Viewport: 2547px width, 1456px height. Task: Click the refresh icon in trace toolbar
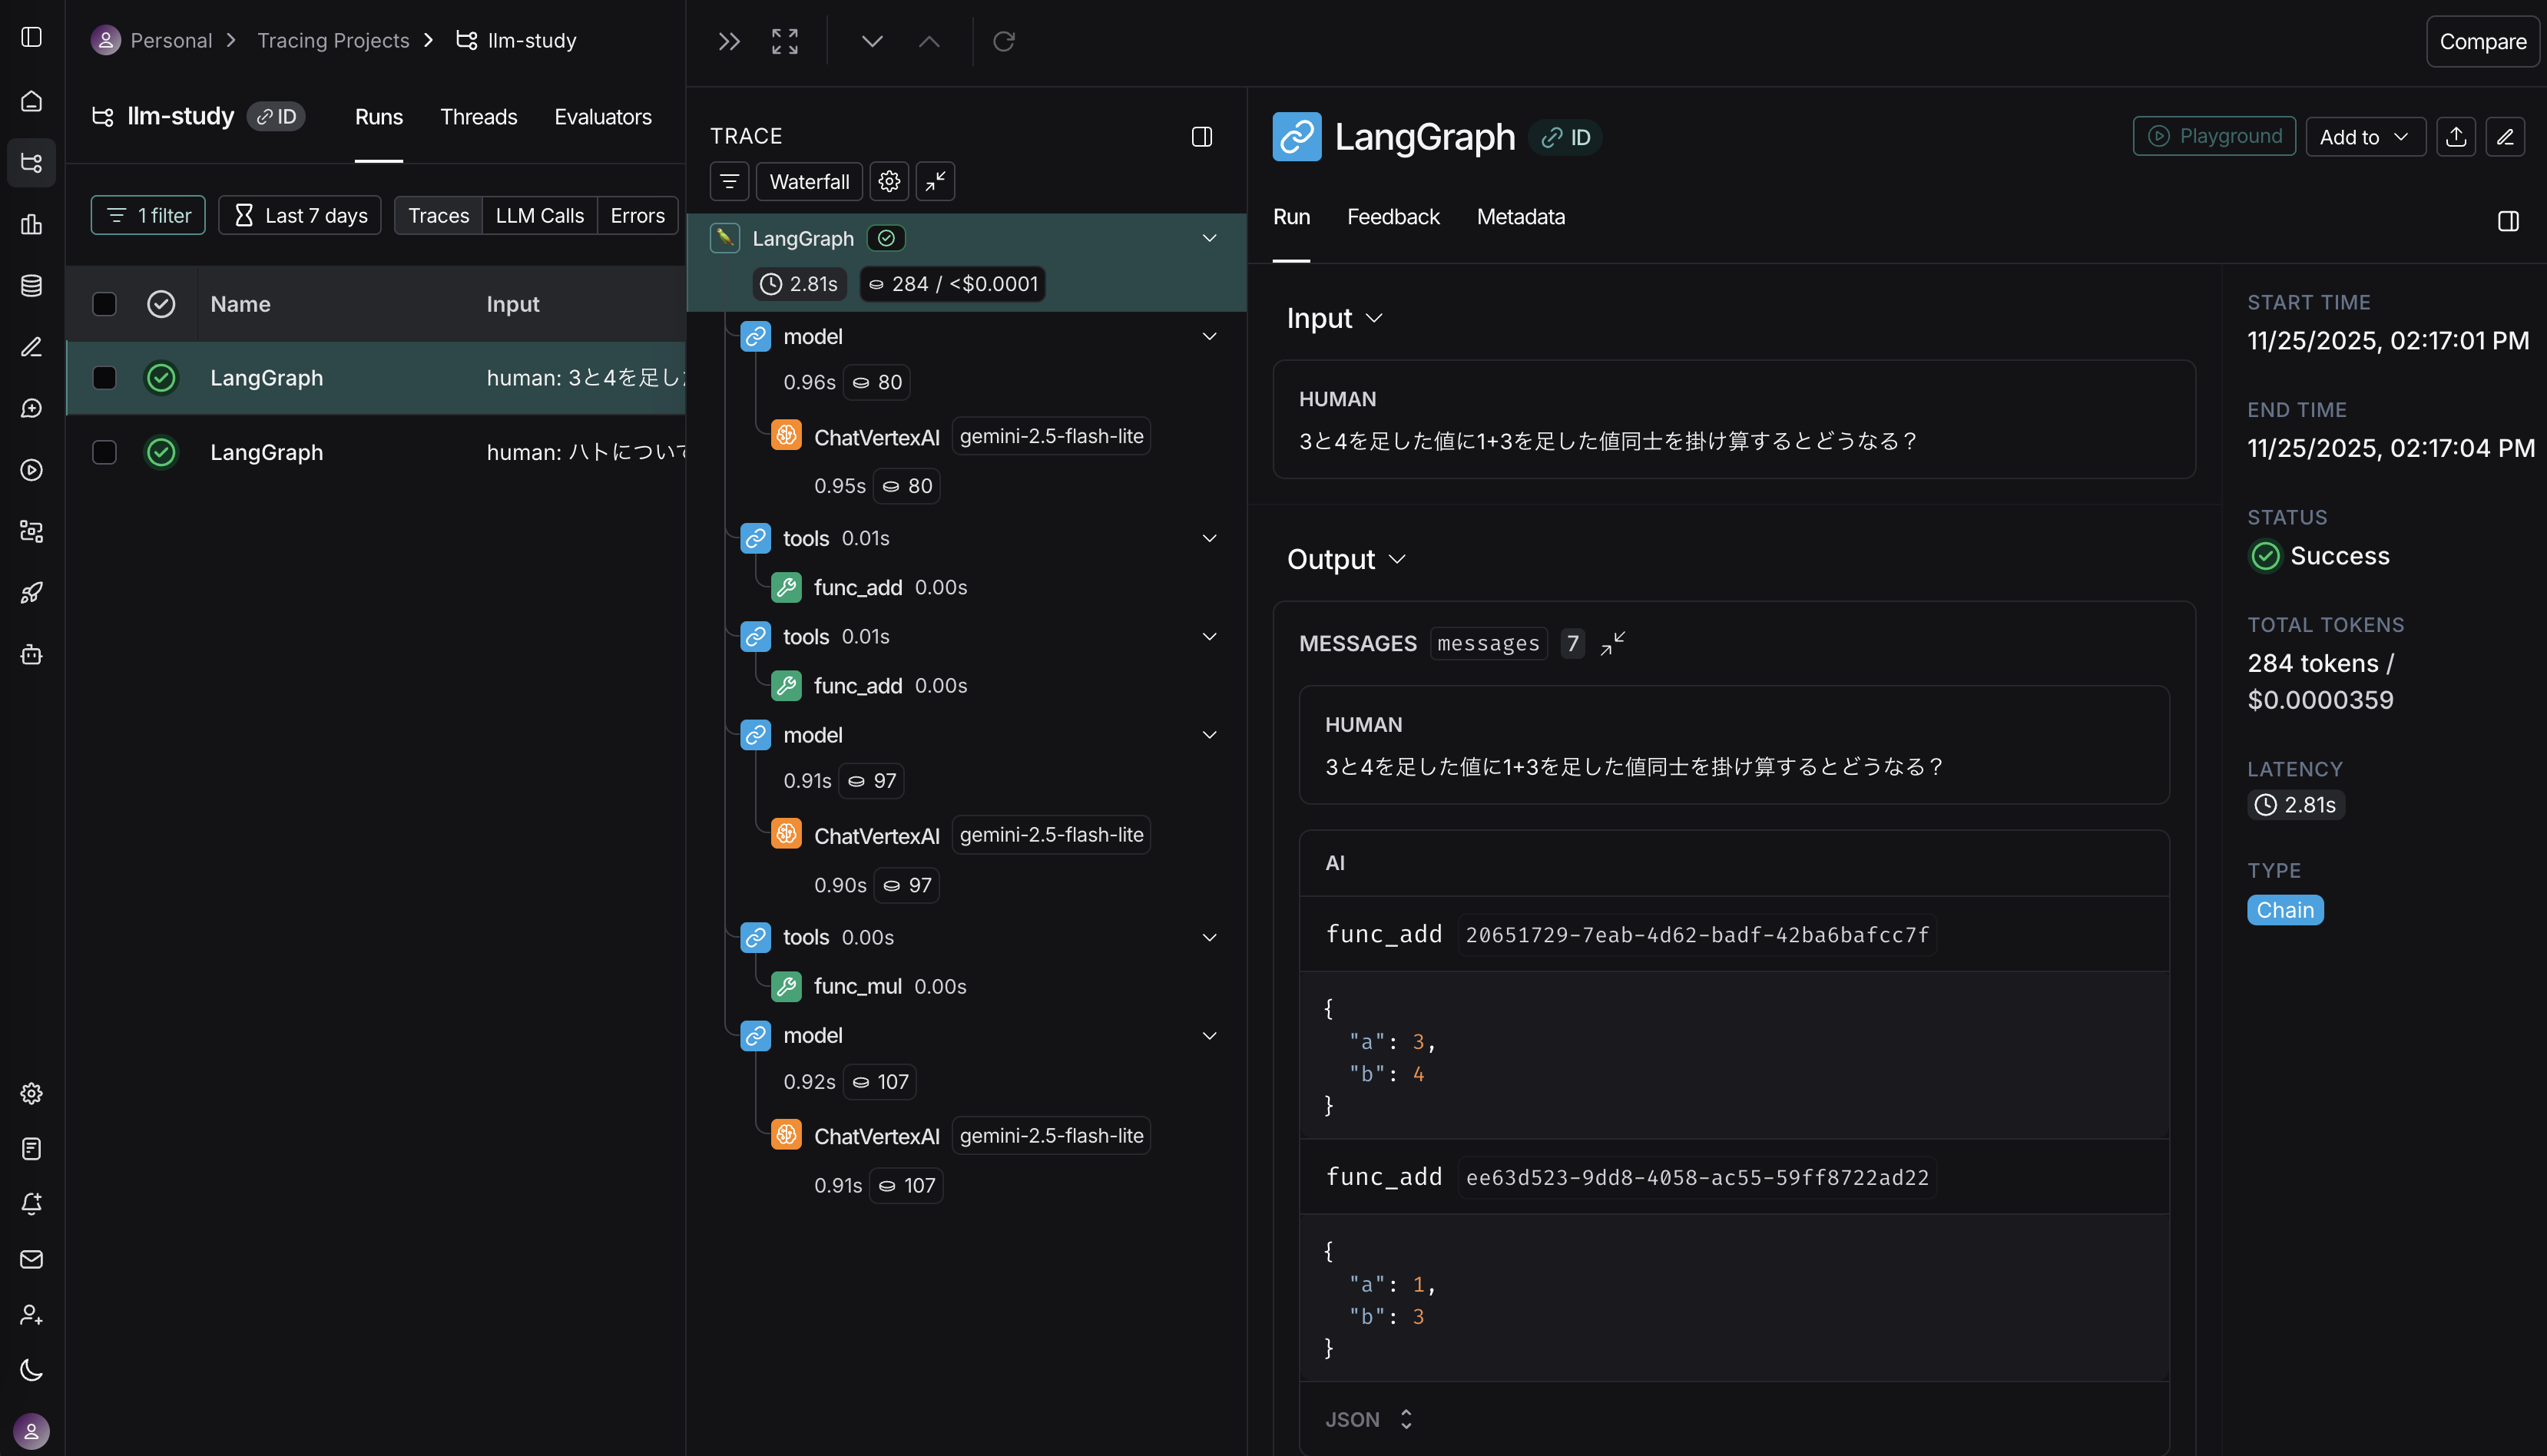[x=1004, y=41]
